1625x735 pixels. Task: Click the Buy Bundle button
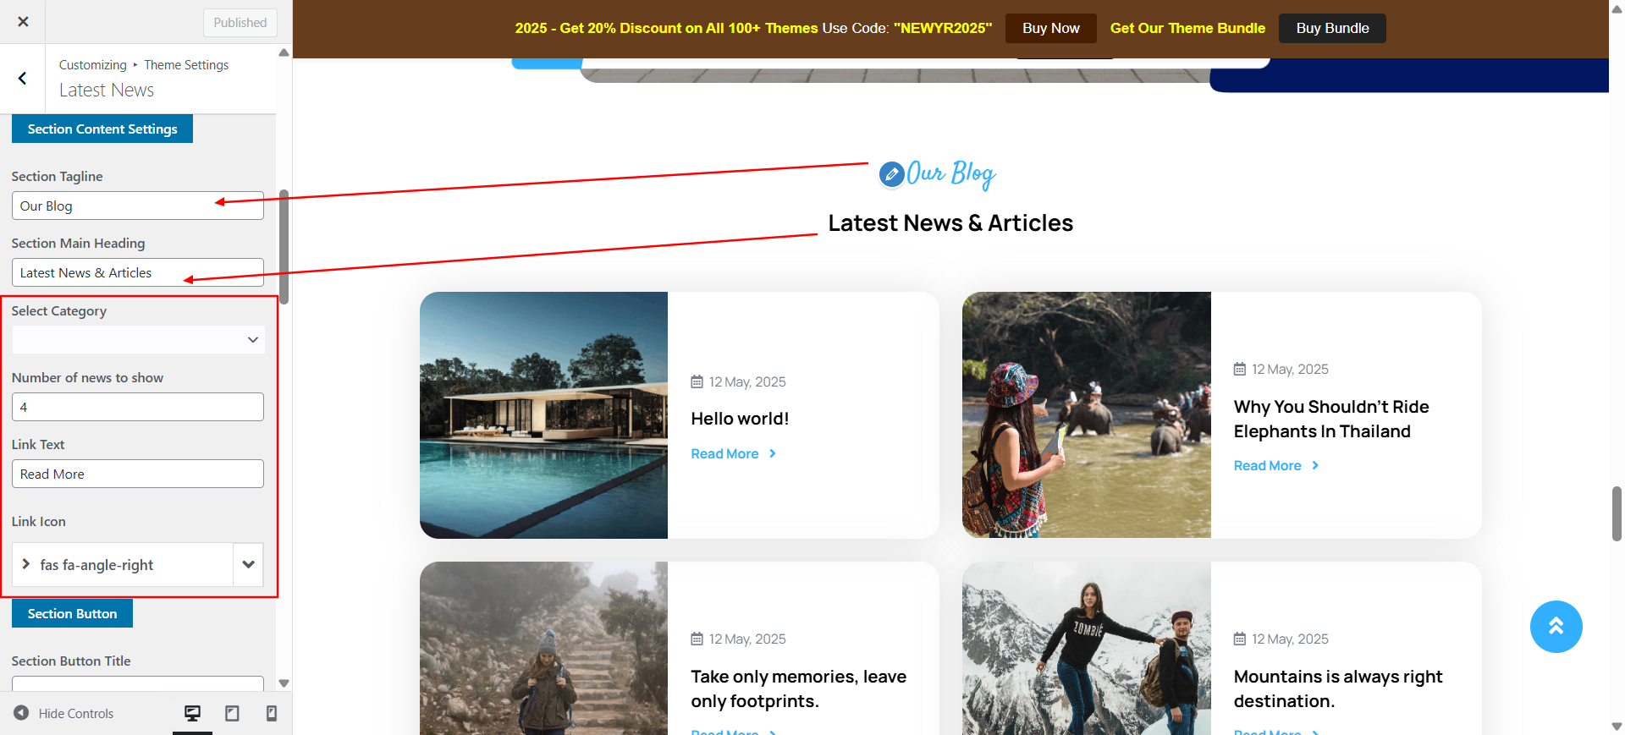click(x=1332, y=28)
